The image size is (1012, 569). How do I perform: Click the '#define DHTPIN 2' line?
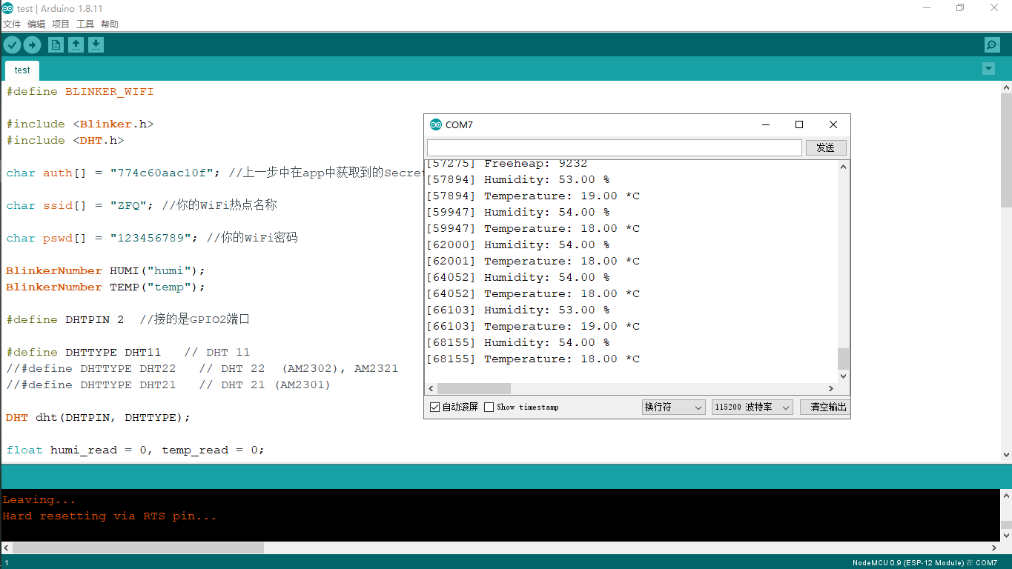pyautogui.click(x=65, y=320)
